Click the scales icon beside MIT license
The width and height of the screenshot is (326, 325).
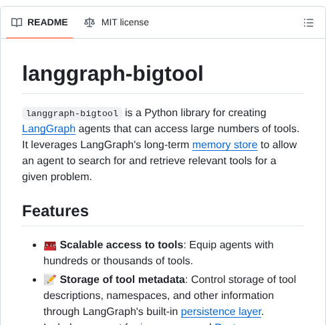tap(90, 23)
